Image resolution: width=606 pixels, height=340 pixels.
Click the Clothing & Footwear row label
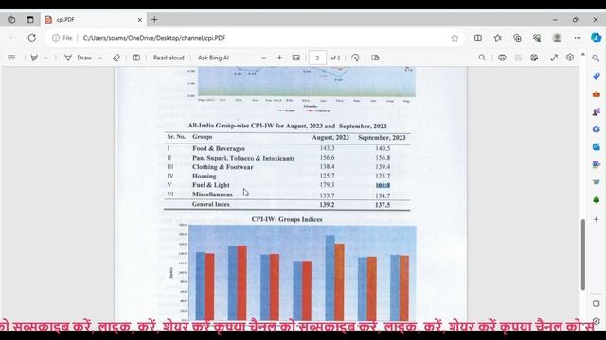[223, 167]
